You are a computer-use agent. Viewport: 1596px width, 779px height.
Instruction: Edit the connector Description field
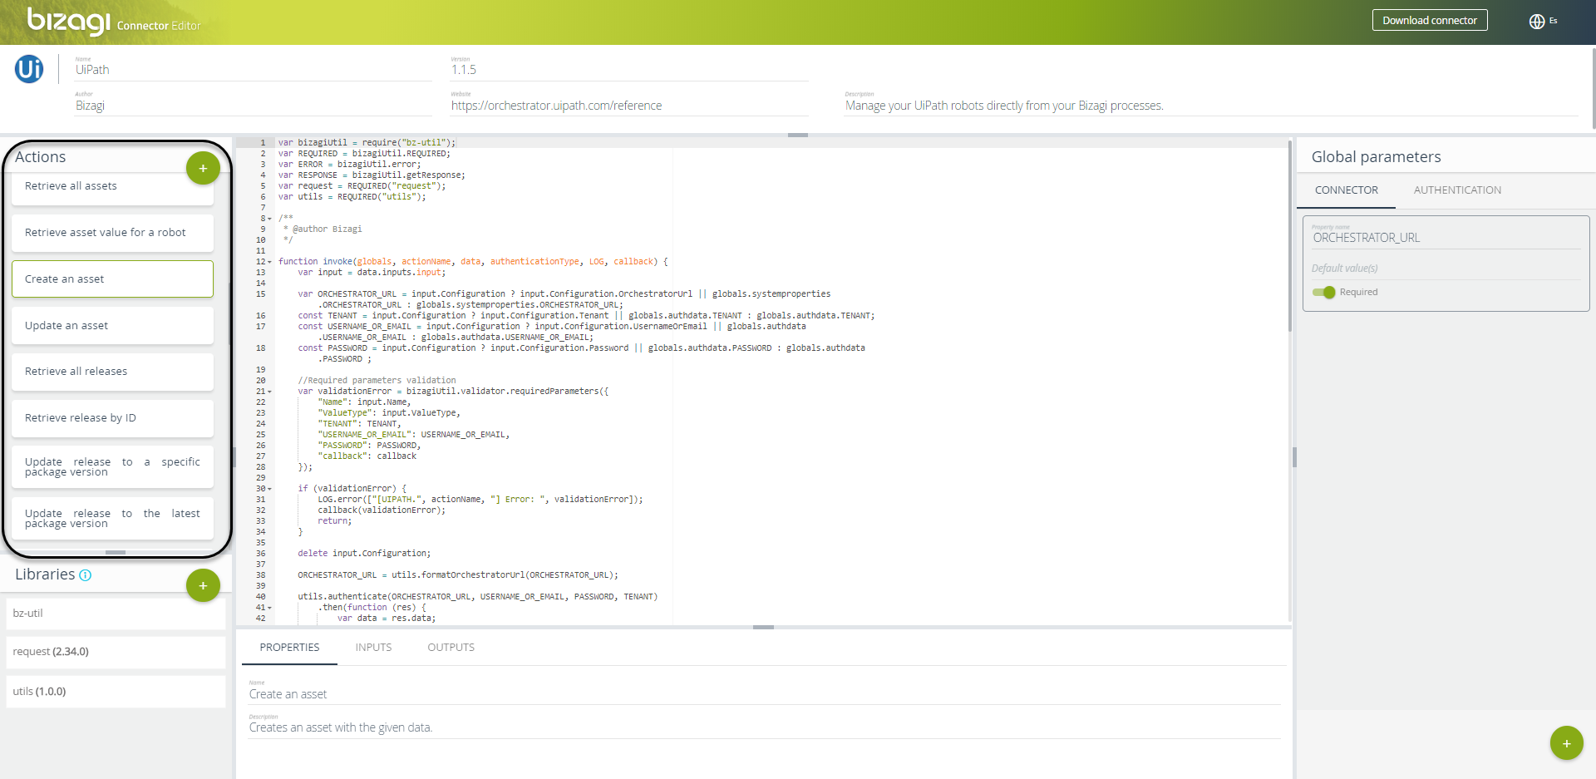coord(1210,106)
